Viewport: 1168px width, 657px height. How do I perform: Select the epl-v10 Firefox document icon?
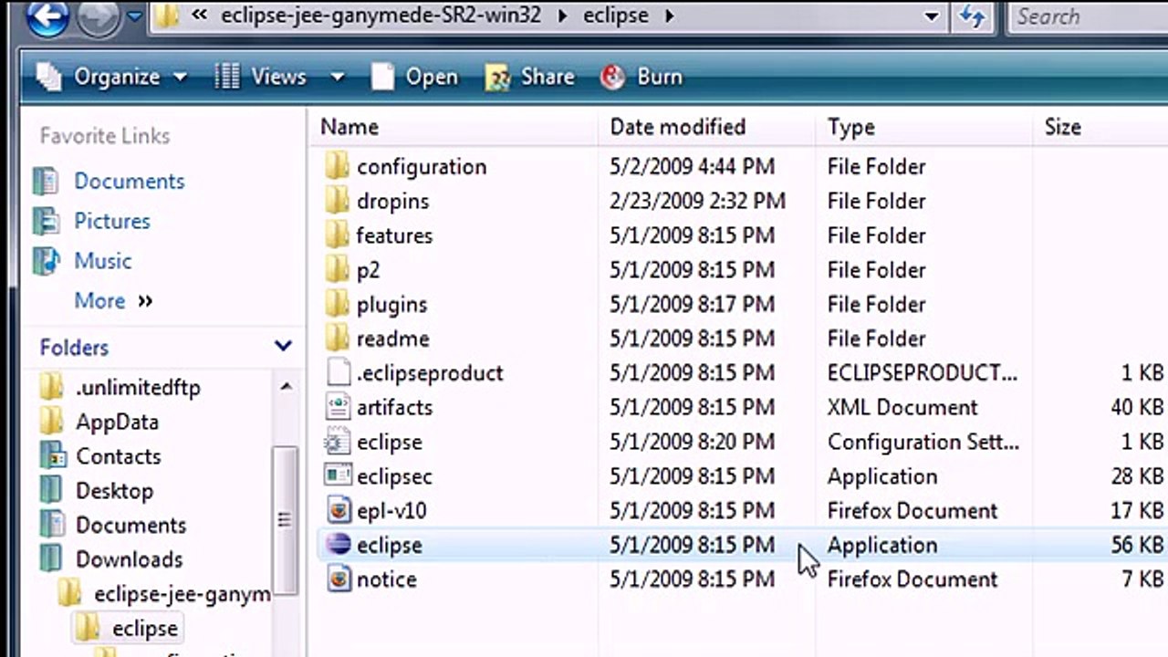pyautogui.click(x=338, y=510)
